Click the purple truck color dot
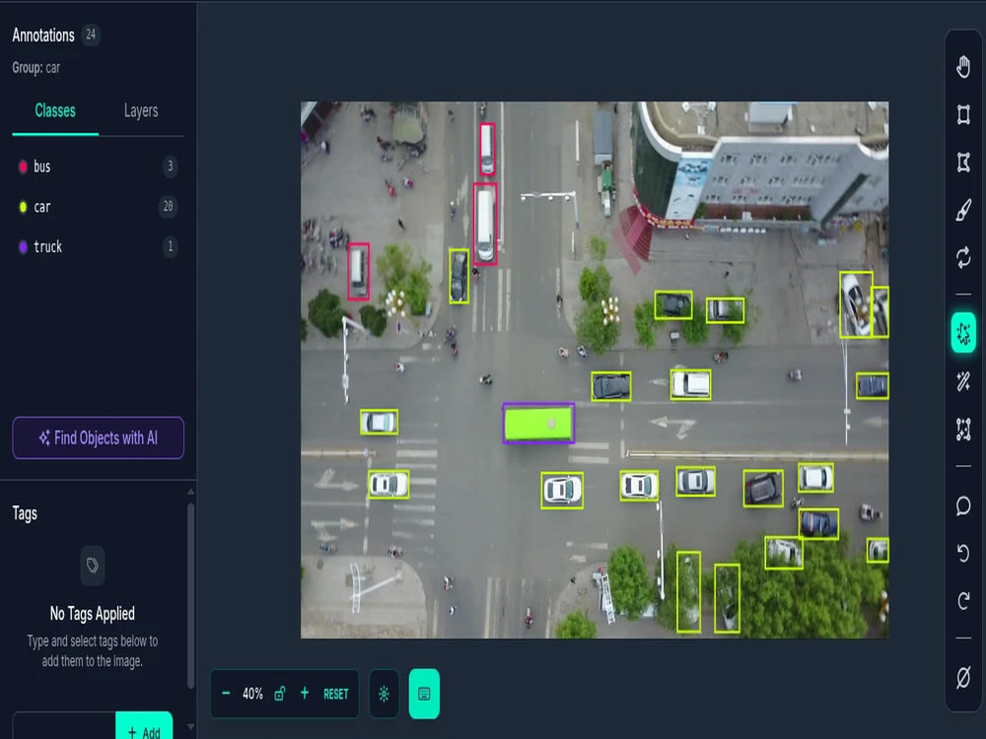This screenshot has width=986, height=739. point(24,247)
